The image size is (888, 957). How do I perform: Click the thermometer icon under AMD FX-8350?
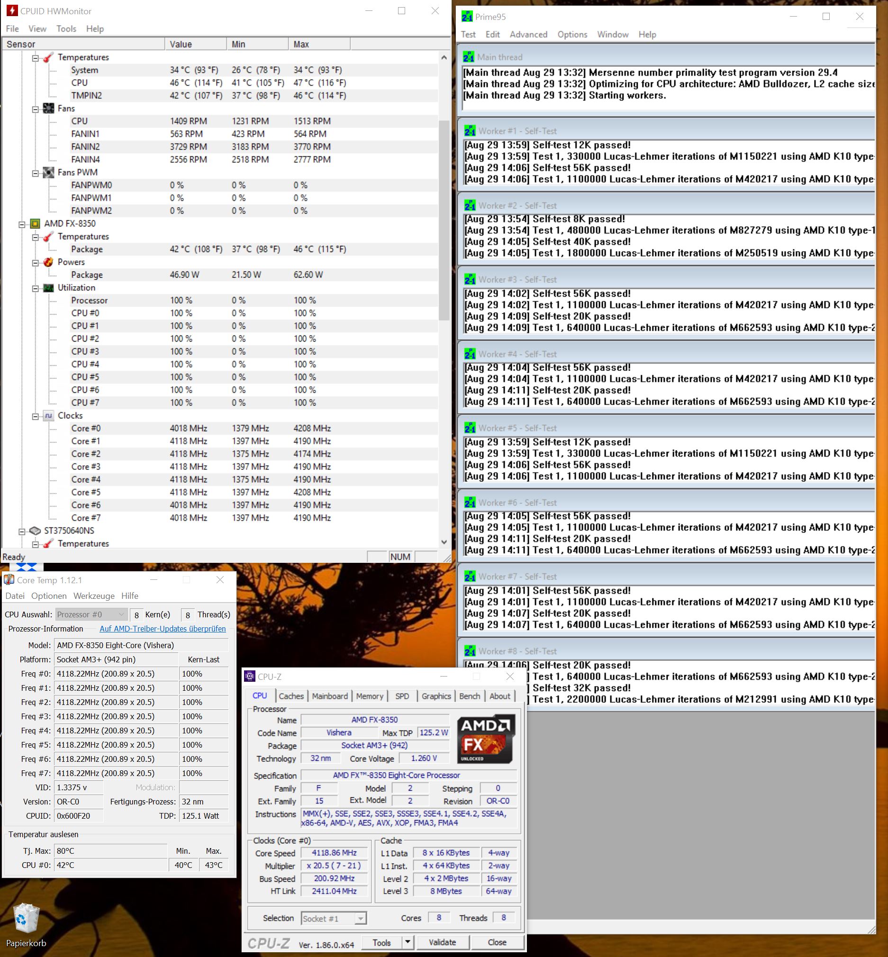pos(48,236)
